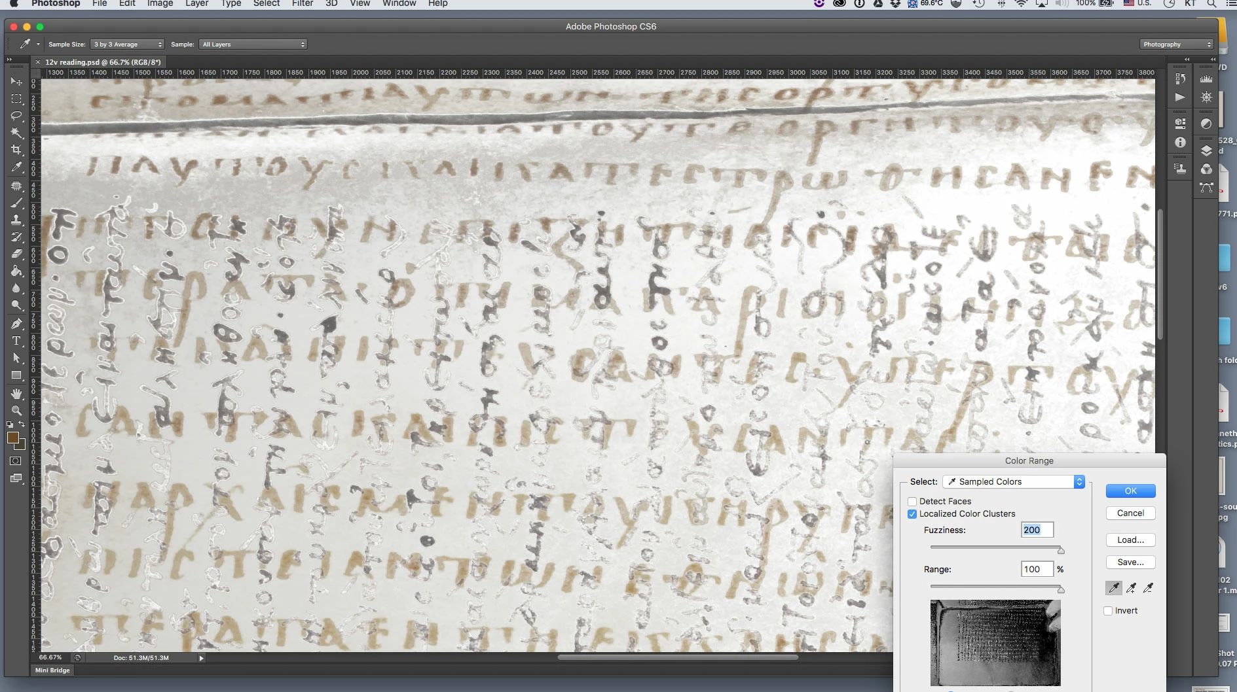Select the Eraser tool
The width and height of the screenshot is (1237, 692).
tap(16, 254)
